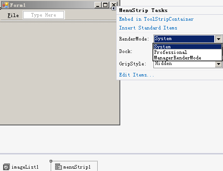Click the imageList1 label in component tray

click(25, 167)
